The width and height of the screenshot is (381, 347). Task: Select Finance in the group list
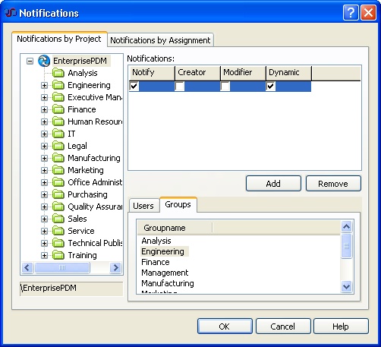click(x=156, y=262)
